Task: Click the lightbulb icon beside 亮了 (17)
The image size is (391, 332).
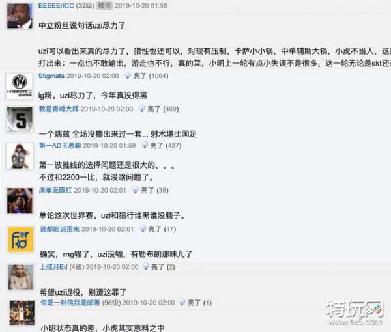Action: tap(143, 228)
